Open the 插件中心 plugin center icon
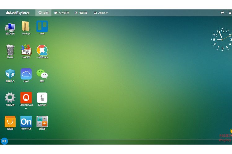This screenshot has height=154, width=232. 10,74
